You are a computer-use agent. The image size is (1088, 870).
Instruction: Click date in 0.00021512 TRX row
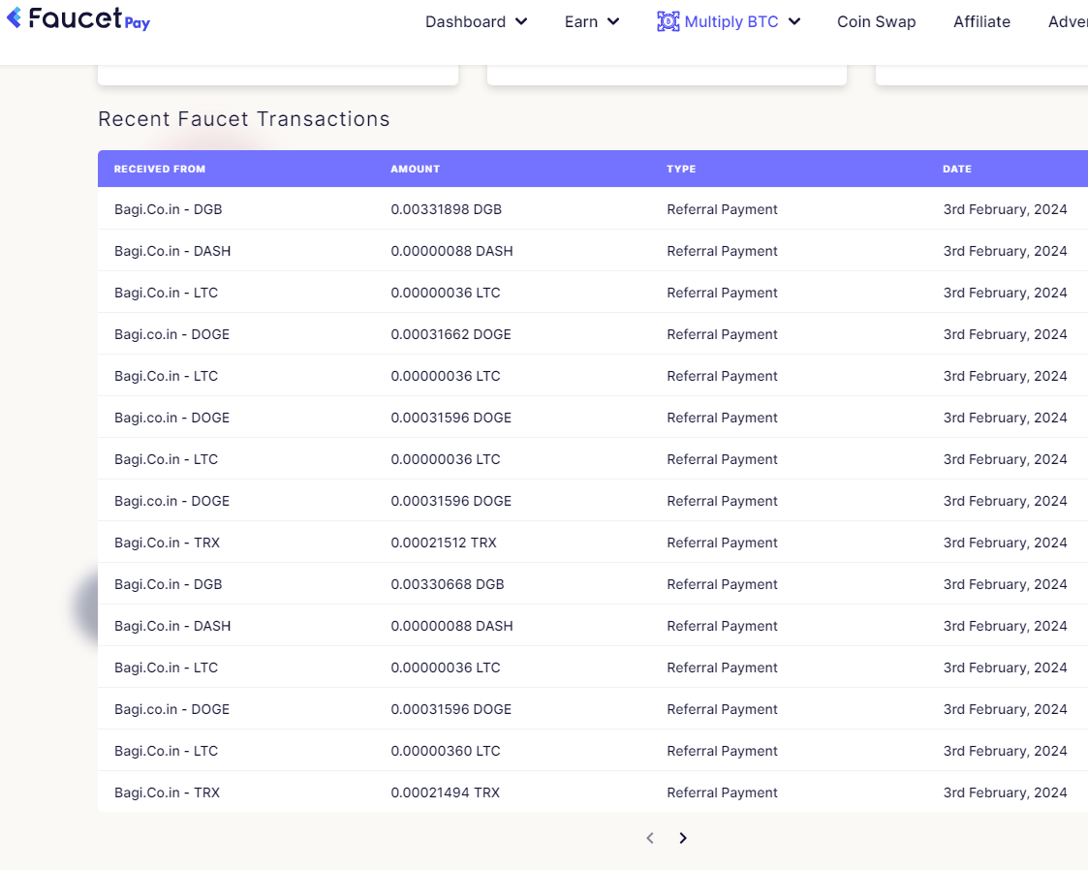click(x=1005, y=543)
